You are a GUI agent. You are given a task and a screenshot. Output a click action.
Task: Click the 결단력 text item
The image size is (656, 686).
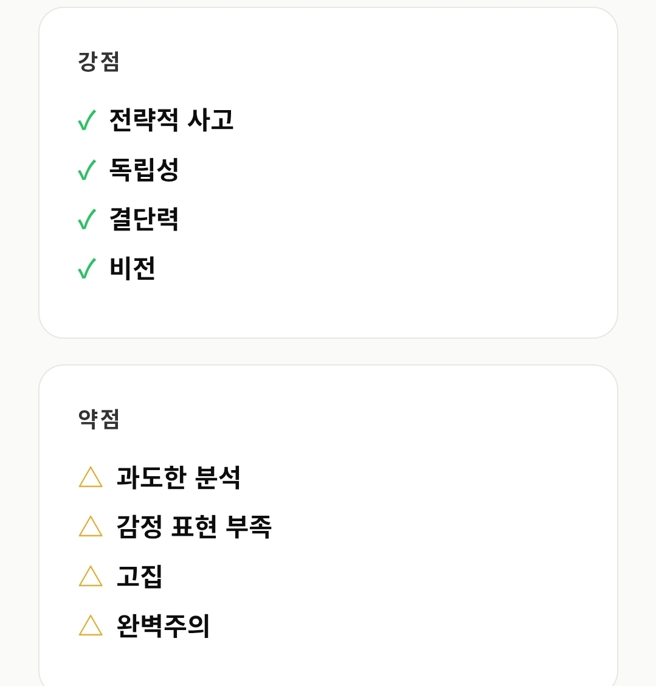coord(144,219)
